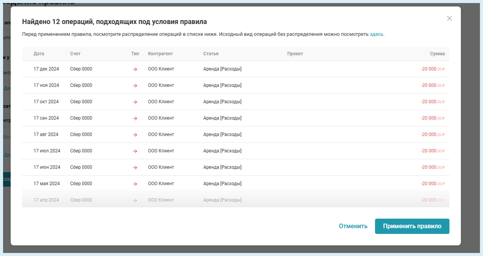
Task: Click the expense arrow icon in 17 окт 2024 row
Action: 135,102
